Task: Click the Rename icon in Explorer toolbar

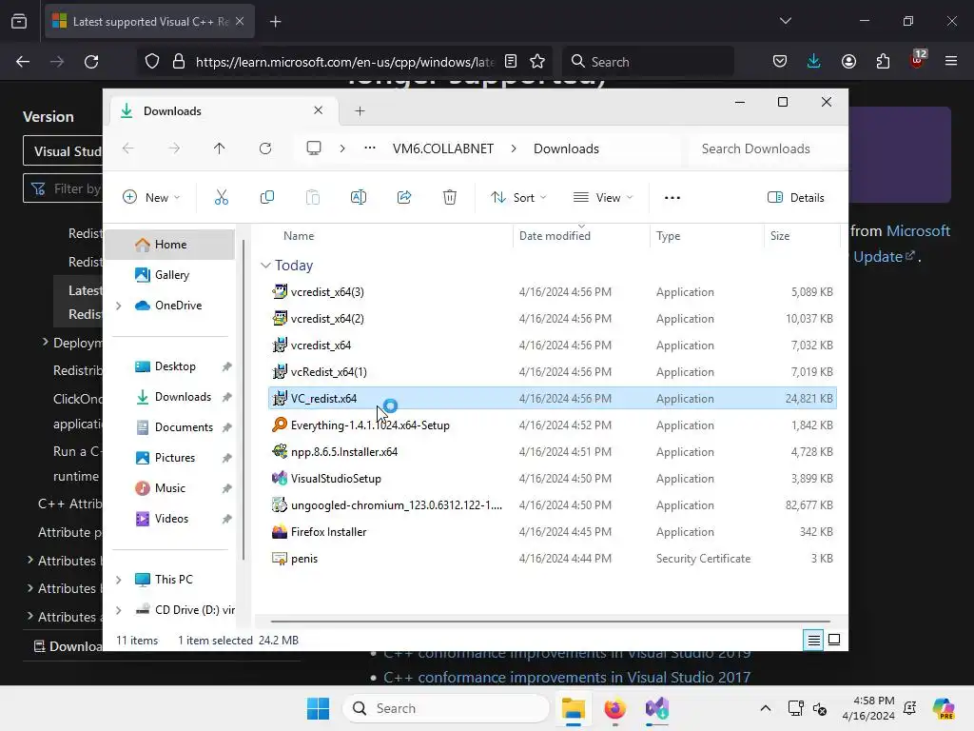Action: click(359, 198)
